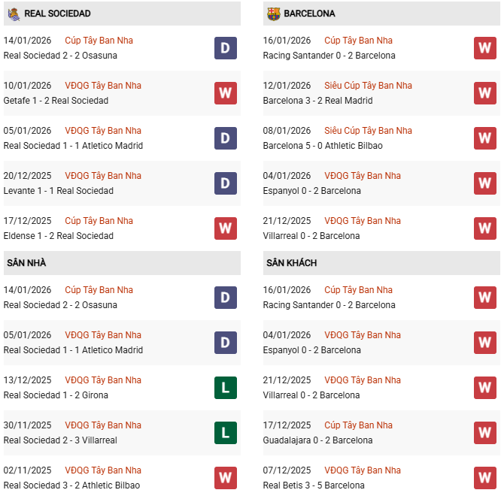This screenshot has width=501, height=496.
Task: Click the 07/12/2025 date on the Real Betis row
Action: [287, 470]
